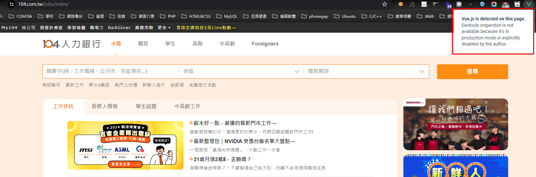The height and width of the screenshot is (177, 536).
Task: Open the 履歷診療室 link
Action: pos(51,28)
